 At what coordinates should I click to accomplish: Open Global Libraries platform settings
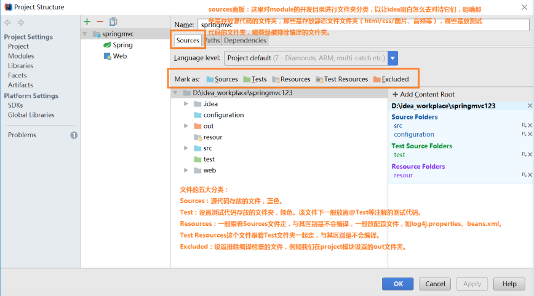[31, 115]
